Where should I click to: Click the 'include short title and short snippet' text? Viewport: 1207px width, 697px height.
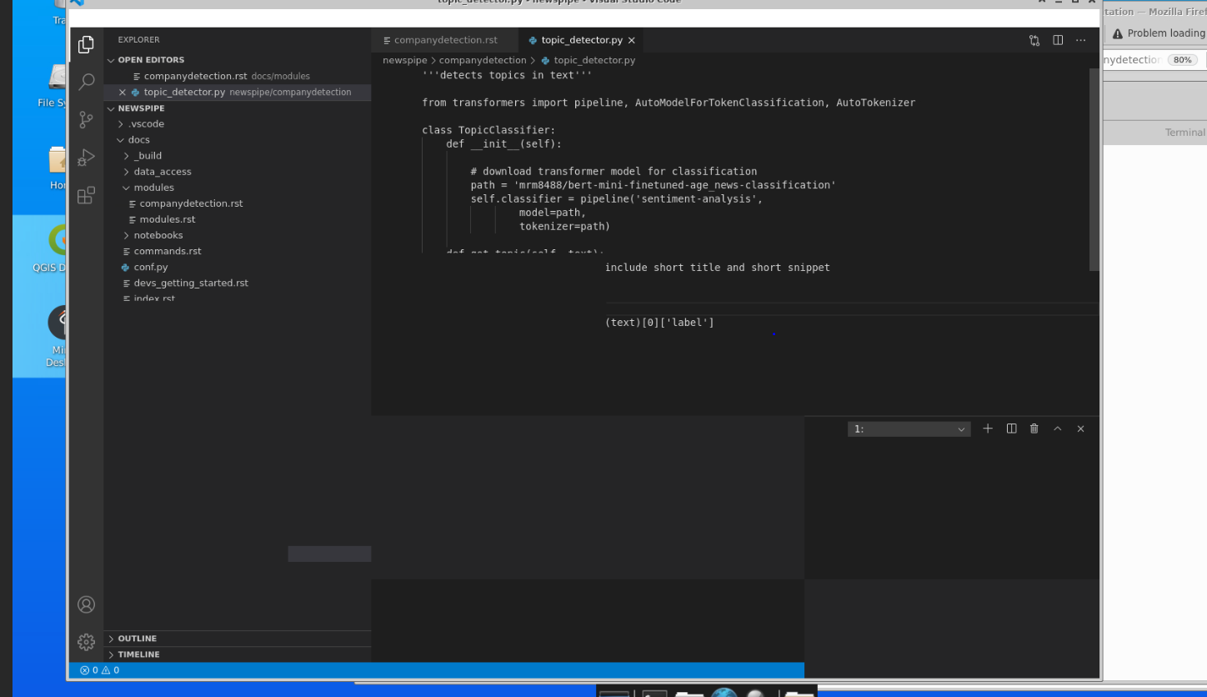click(x=718, y=268)
